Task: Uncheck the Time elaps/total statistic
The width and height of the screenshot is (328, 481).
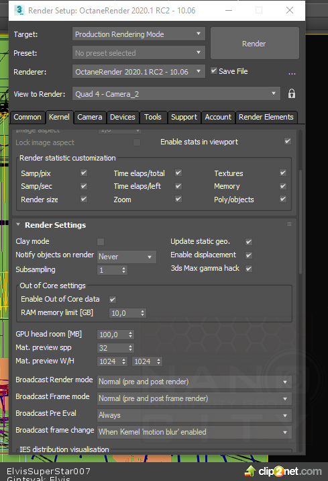Action: [178, 173]
